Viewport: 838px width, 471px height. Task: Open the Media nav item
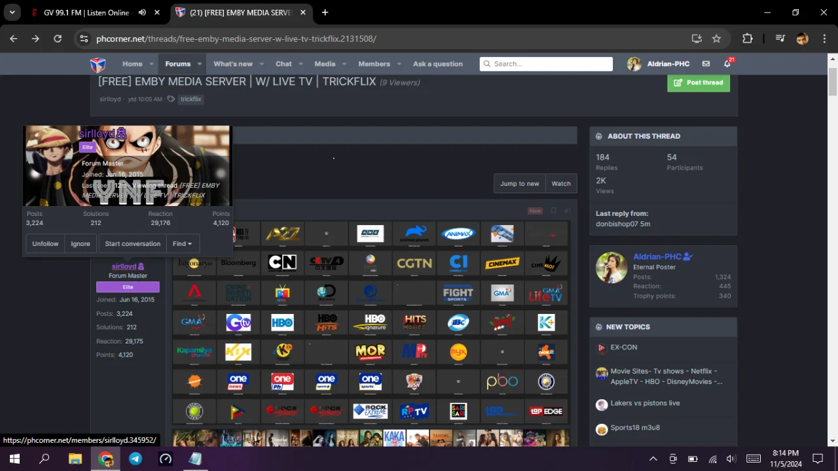click(325, 64)
